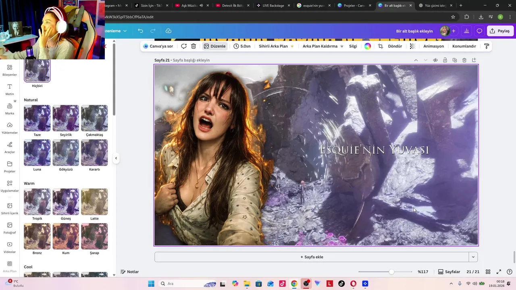Open the Düzenle edit option

214,46
